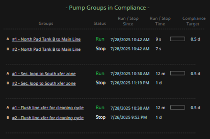
Task: Open #2 - North Pad Tank B to Main Line
Action: click(46, 49)
